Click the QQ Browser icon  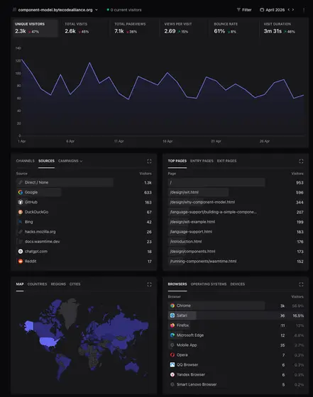172,365
